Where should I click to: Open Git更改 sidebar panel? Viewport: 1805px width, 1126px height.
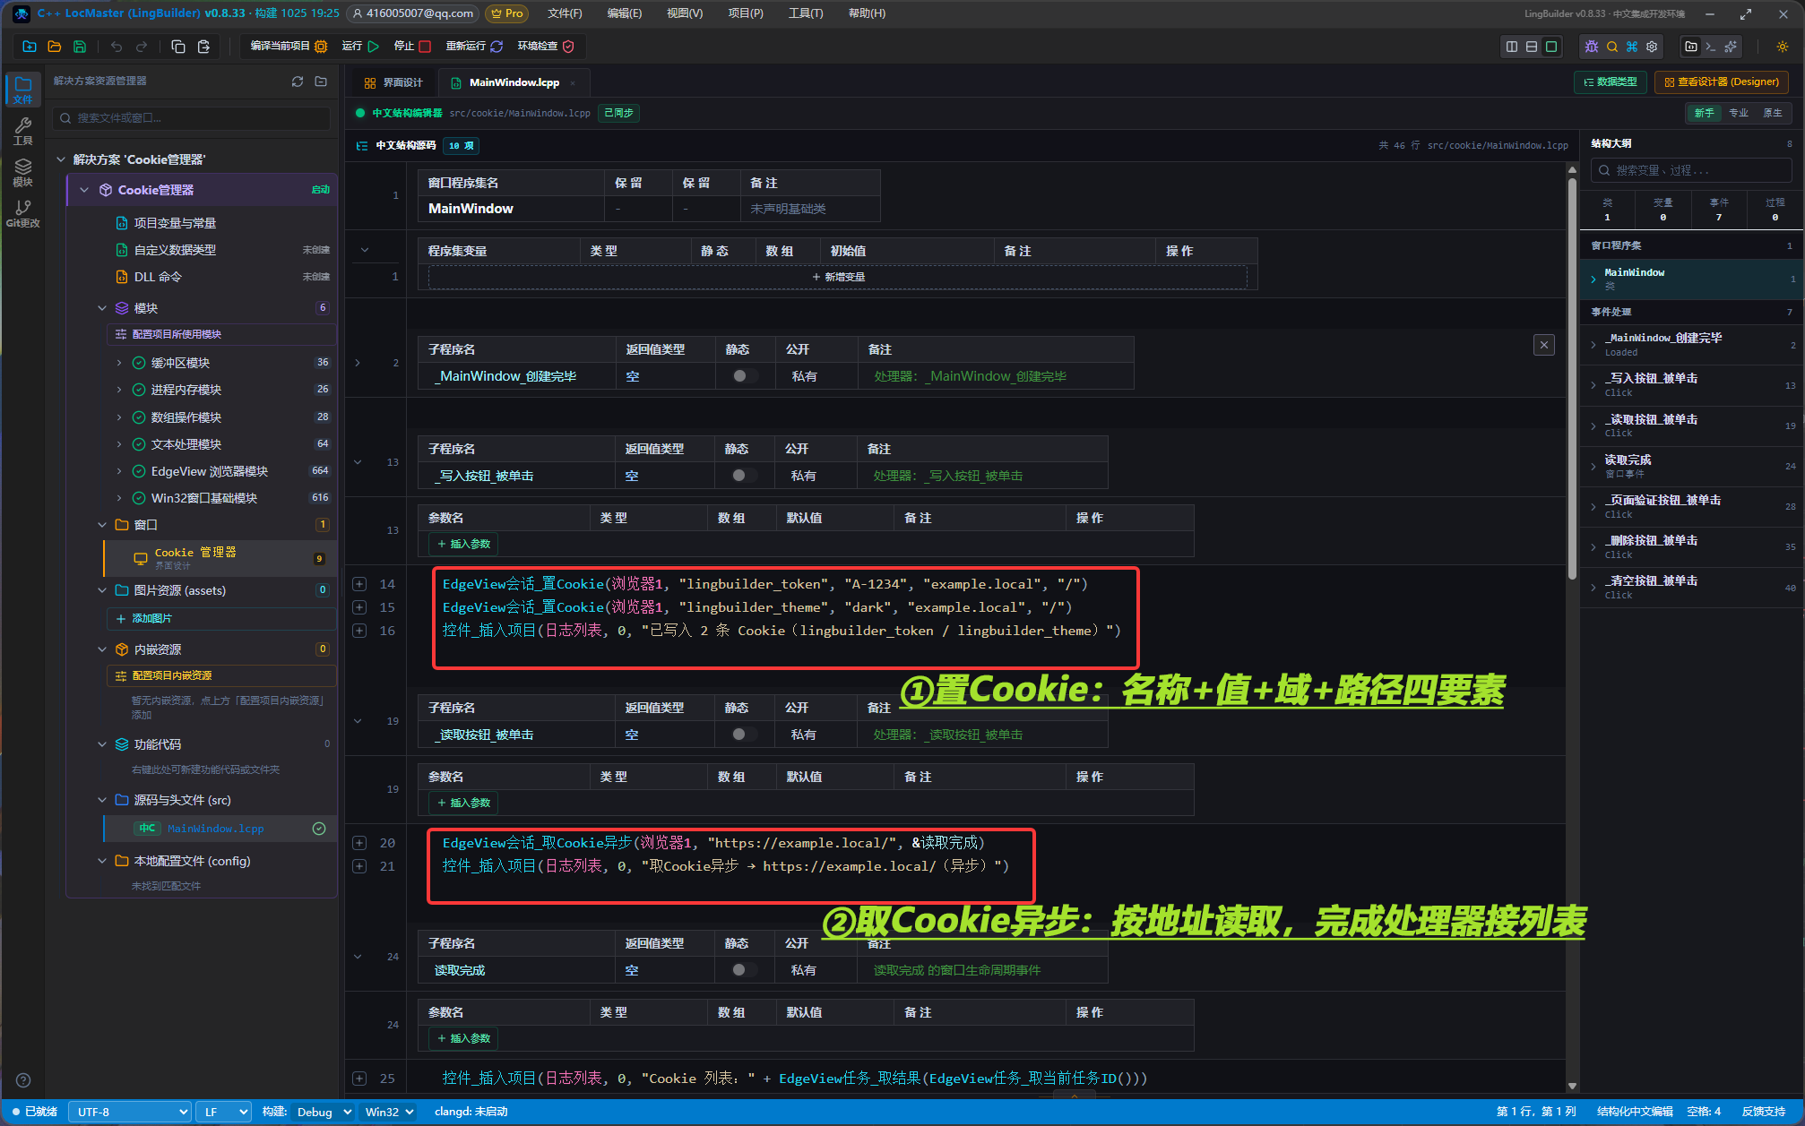pos(23,213)
